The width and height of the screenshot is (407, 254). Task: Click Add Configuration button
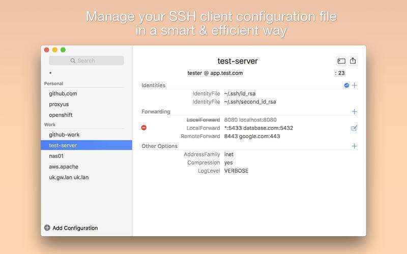tap(71, 228)
